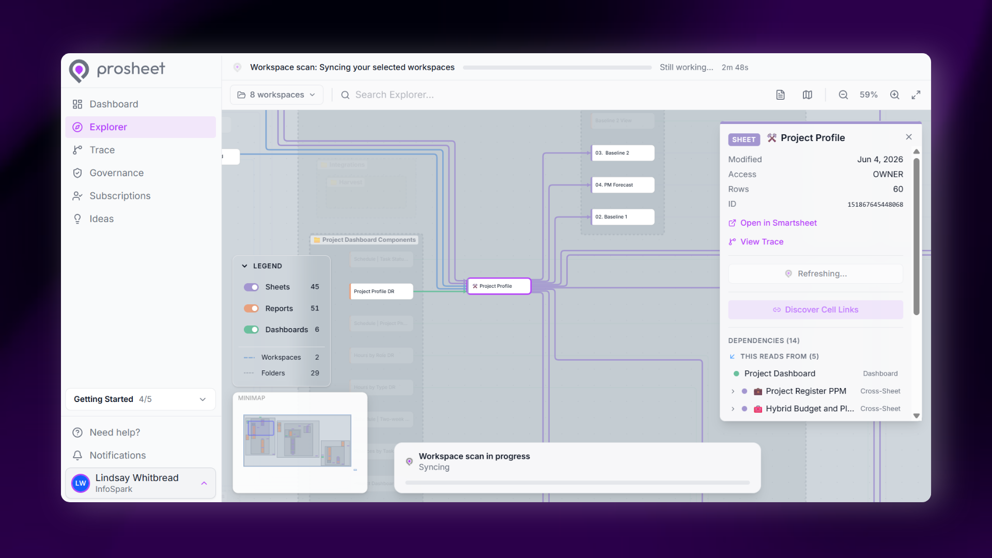
Task: Click the 59% zoom level
Action: point(869,95)
